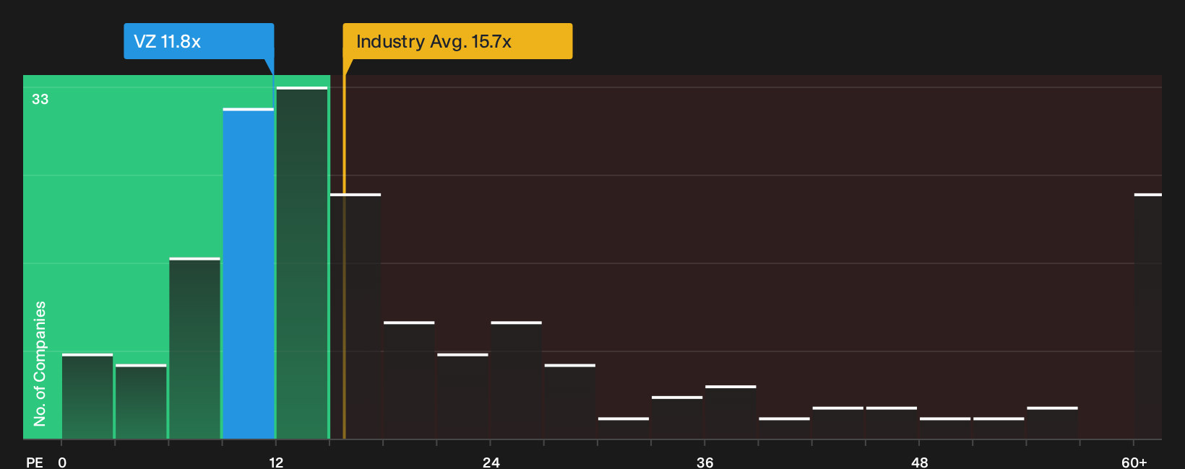Viewport: 1185px width, 469px height.
Task: Click the '33' y-axis value
Action: 40,99
